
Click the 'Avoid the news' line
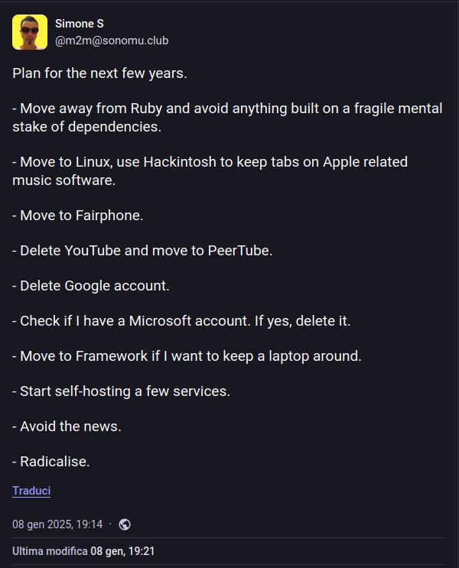click(67, 427)
